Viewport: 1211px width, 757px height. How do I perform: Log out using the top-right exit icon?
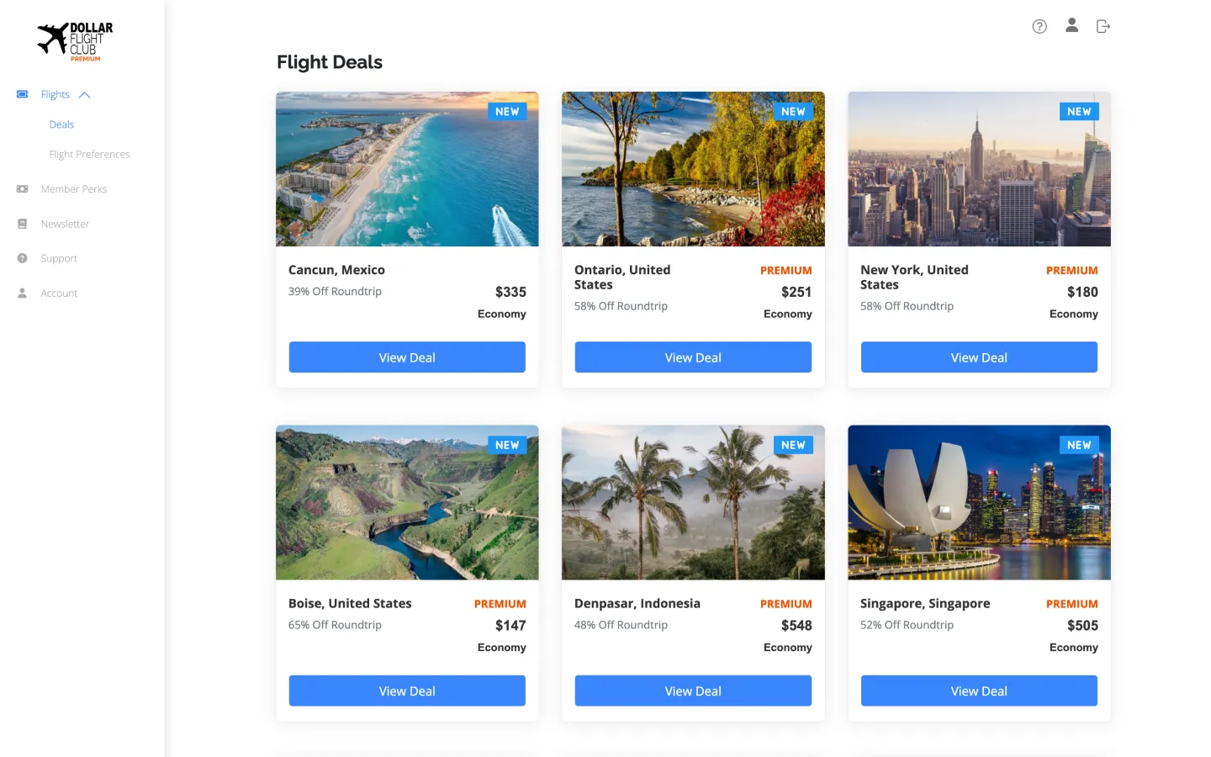click(x=1103, y=25)
